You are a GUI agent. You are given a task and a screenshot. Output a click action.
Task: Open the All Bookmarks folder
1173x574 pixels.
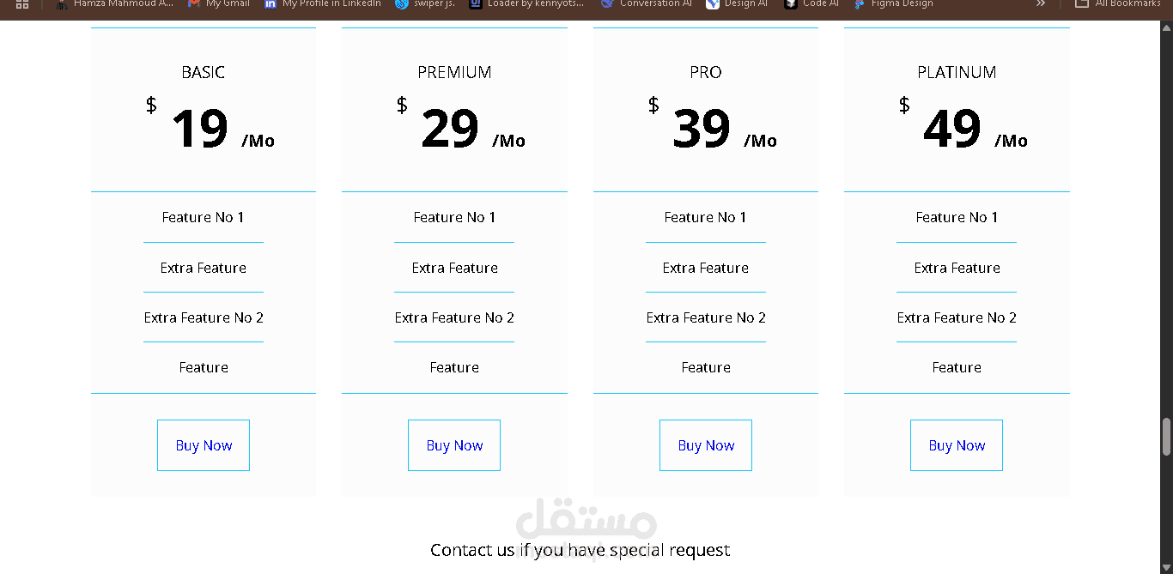(x=1118, y=4)
